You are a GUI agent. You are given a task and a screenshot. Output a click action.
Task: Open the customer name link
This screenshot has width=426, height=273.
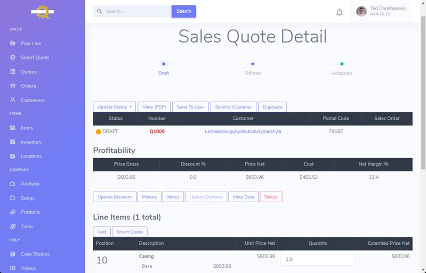(x=243, y=131)
